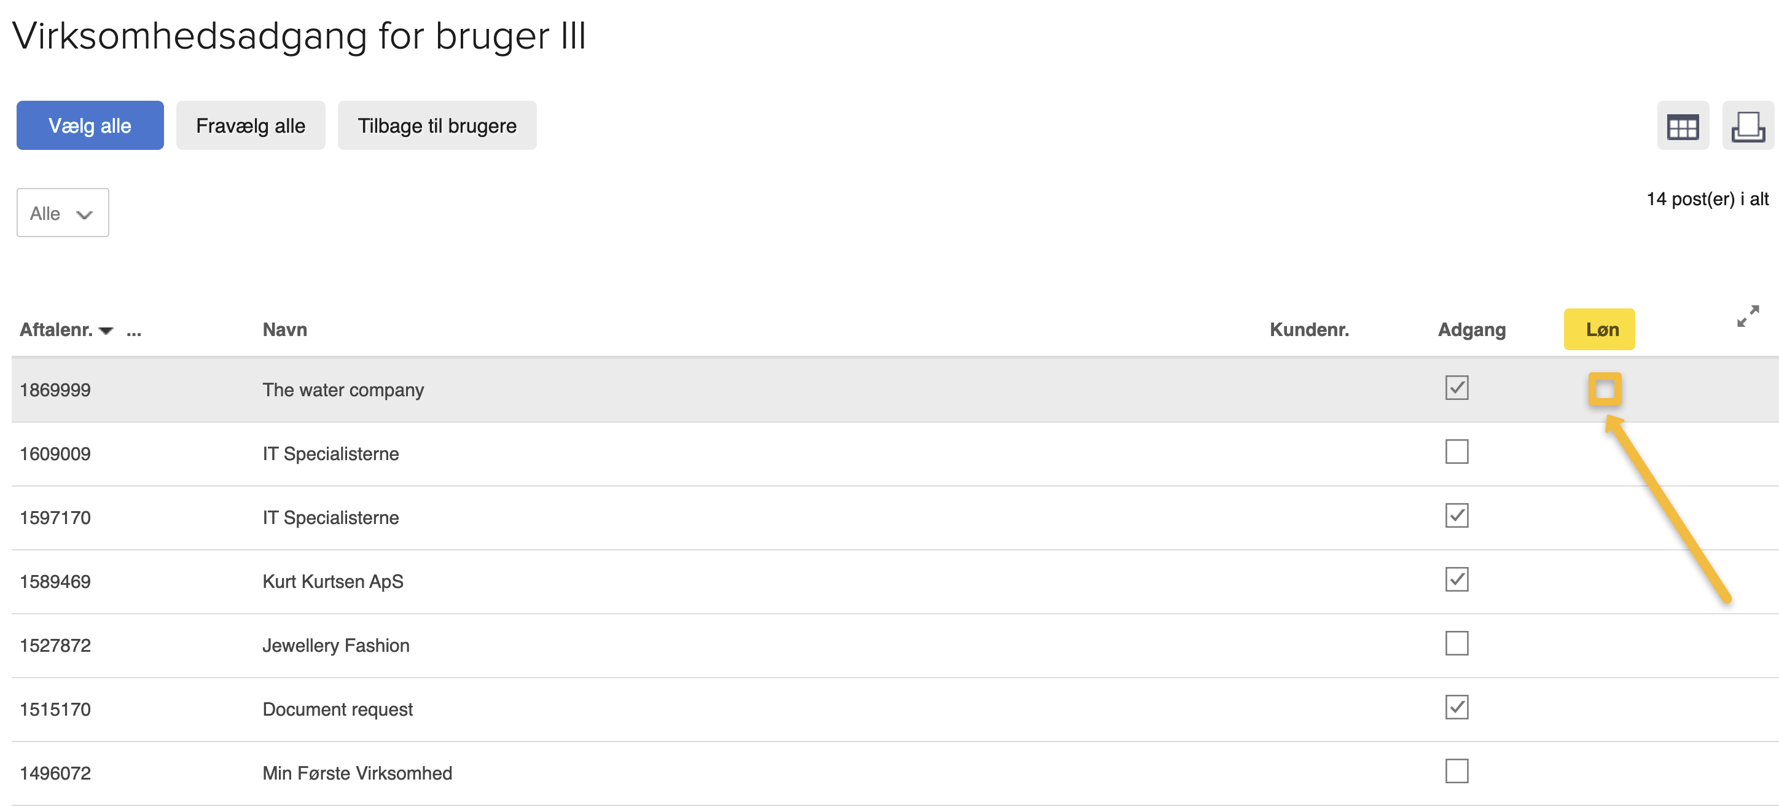Uncheck Adgang for Document request
This screenshot has width=1779, height=806.
[1456, 708]
